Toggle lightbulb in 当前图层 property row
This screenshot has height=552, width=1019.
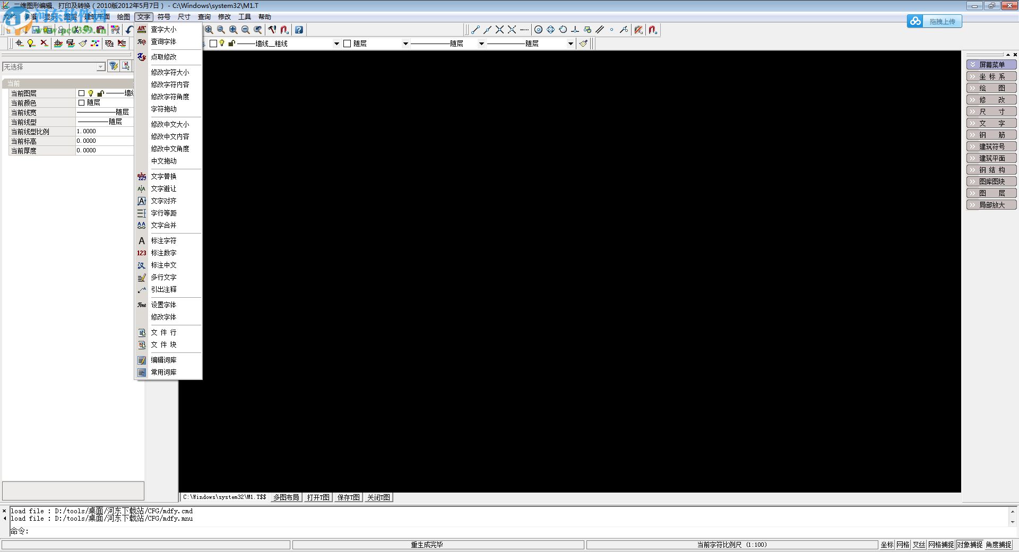click(91, 93)
